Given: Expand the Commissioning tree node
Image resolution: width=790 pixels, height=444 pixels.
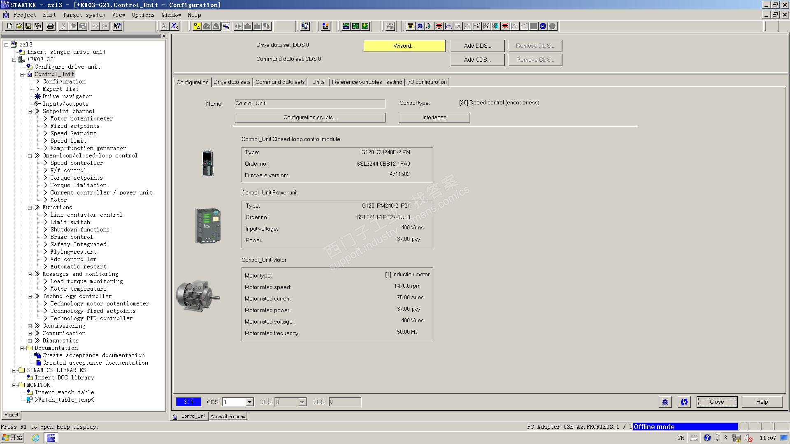Looking at the screenshot, I should (x=30, y=326).
